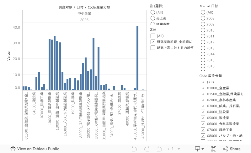Uncheck 04000_建設業 checkbox
Viewport: 251px width, 153px height.
pos(203,112)
